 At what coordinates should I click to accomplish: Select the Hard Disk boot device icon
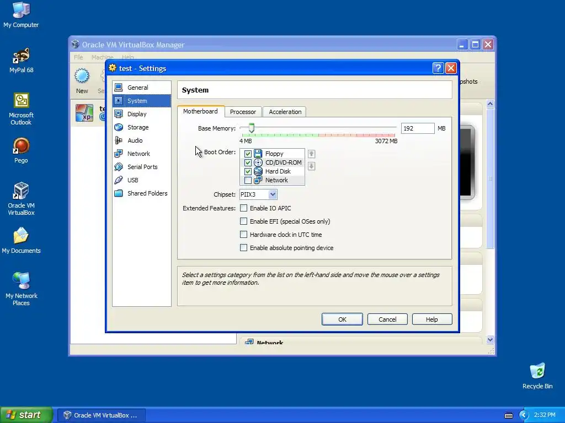click(258, 171)
